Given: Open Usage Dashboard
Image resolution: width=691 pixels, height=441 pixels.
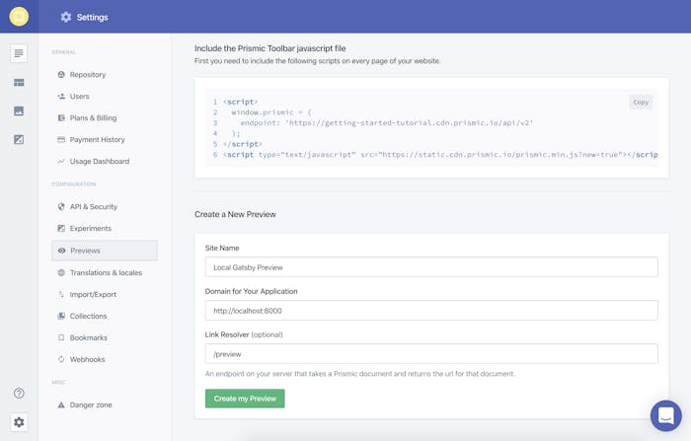Looking at the screenshot, I should click(x=100, y=161).
